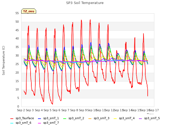Viewport: 170px width, 128px height.
Task: Toggle the sp3_smT_1 legend entry
Action: point(48,118)
